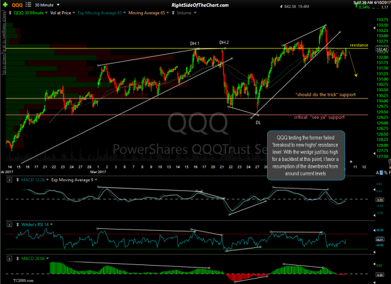Viewport: 391px width, 284px height.
Task: Click the 0.34% percent change readout
Action: (364, 7)
